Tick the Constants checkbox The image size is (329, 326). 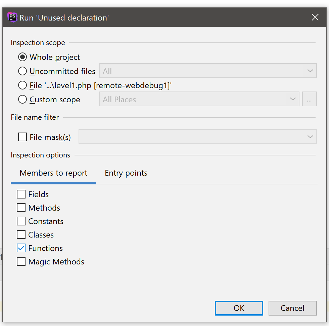point(21,221)
